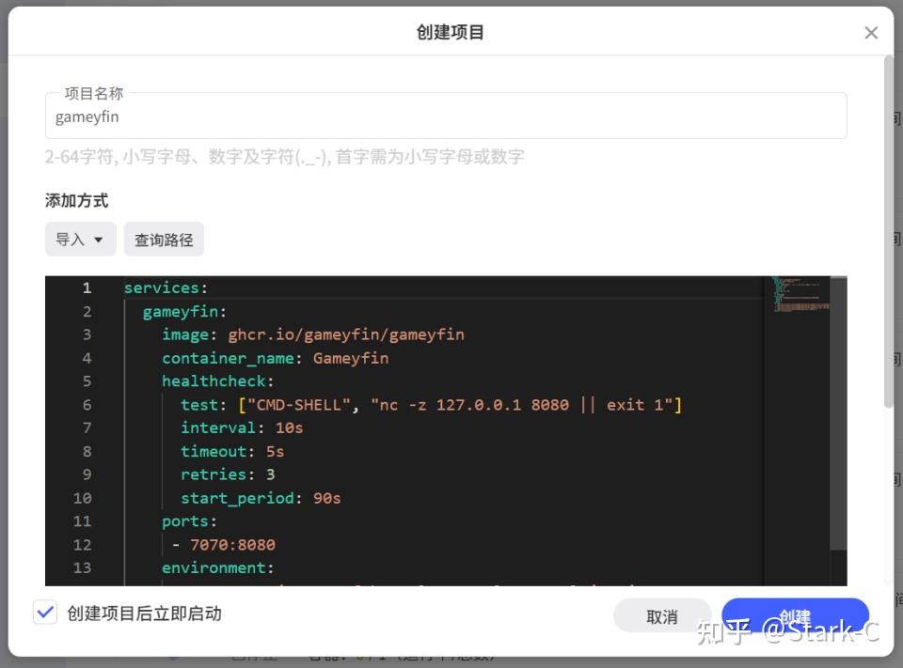The image size is (903, 668).
Task: Click the 取消 cancel button
Action: tap(662, 616)
